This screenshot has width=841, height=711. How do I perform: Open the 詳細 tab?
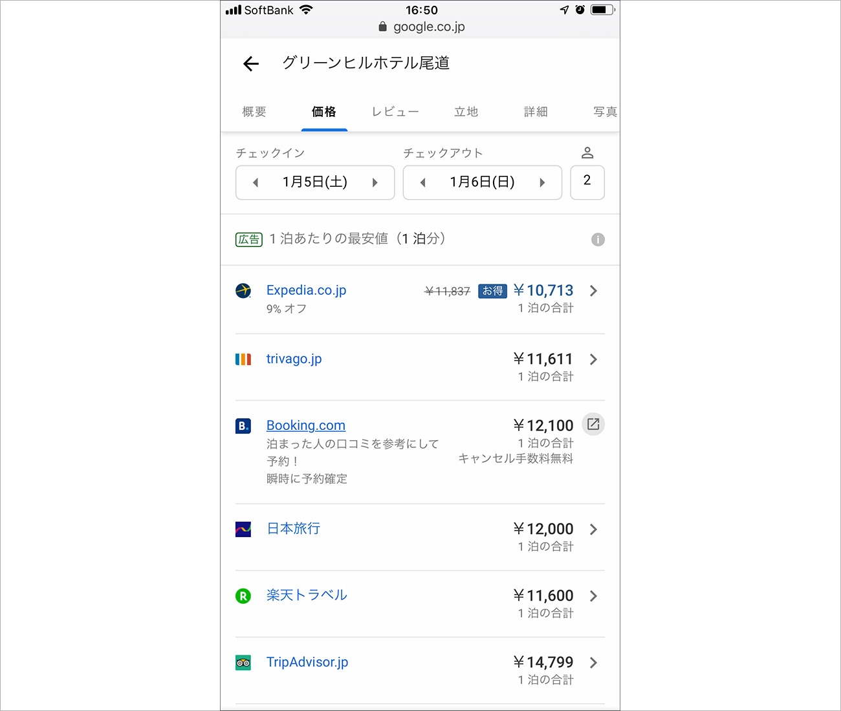click(536, 112)
